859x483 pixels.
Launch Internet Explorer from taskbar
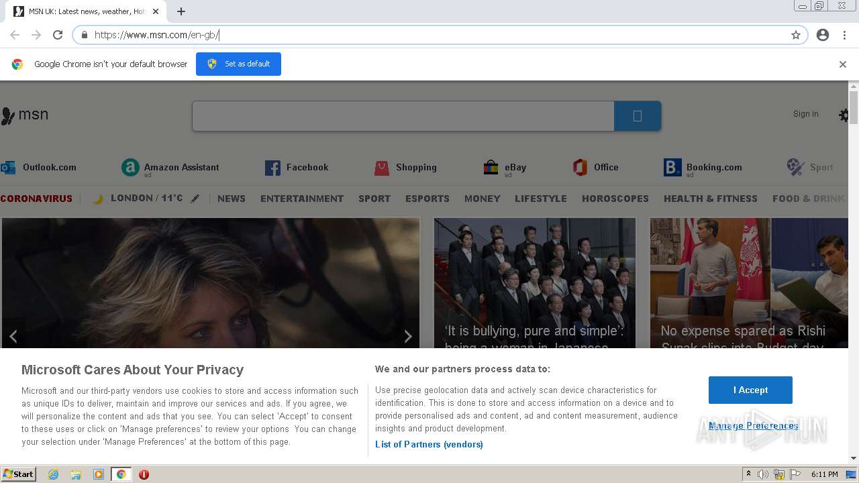pyautogui.click(x=54, y=474)
